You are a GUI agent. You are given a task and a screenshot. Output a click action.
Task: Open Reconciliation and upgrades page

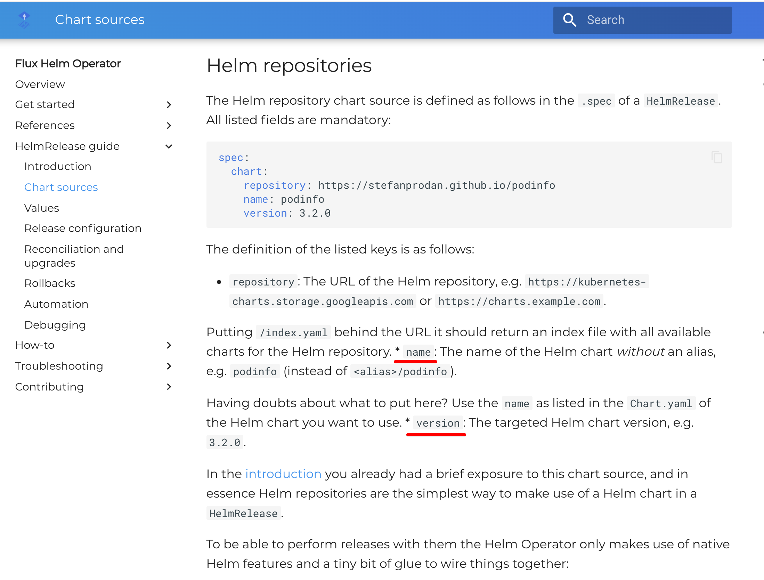coord(74,256)
